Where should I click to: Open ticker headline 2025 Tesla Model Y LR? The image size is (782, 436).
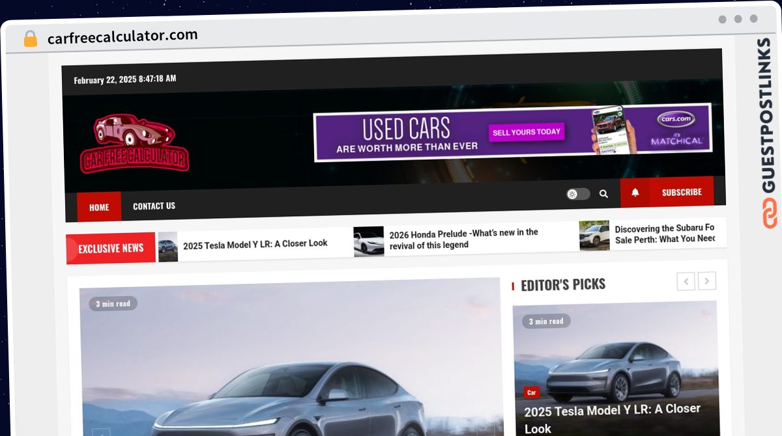pos(255,244)
